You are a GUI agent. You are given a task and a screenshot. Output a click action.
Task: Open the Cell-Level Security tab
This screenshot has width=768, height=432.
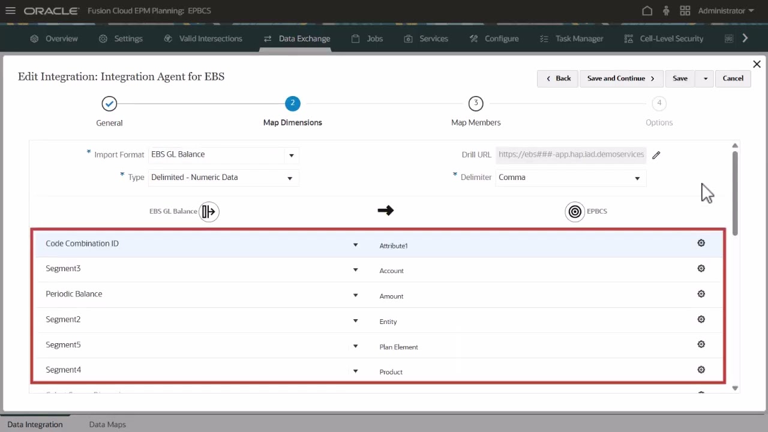[x=664, y=38]
